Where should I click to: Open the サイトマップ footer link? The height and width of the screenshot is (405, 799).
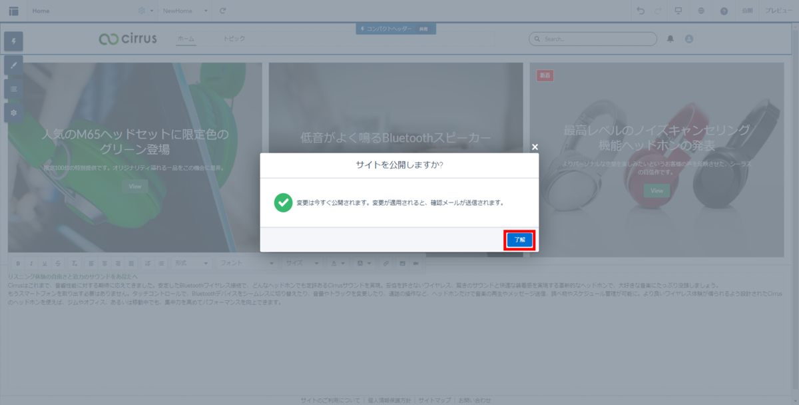tap(435, 400)
